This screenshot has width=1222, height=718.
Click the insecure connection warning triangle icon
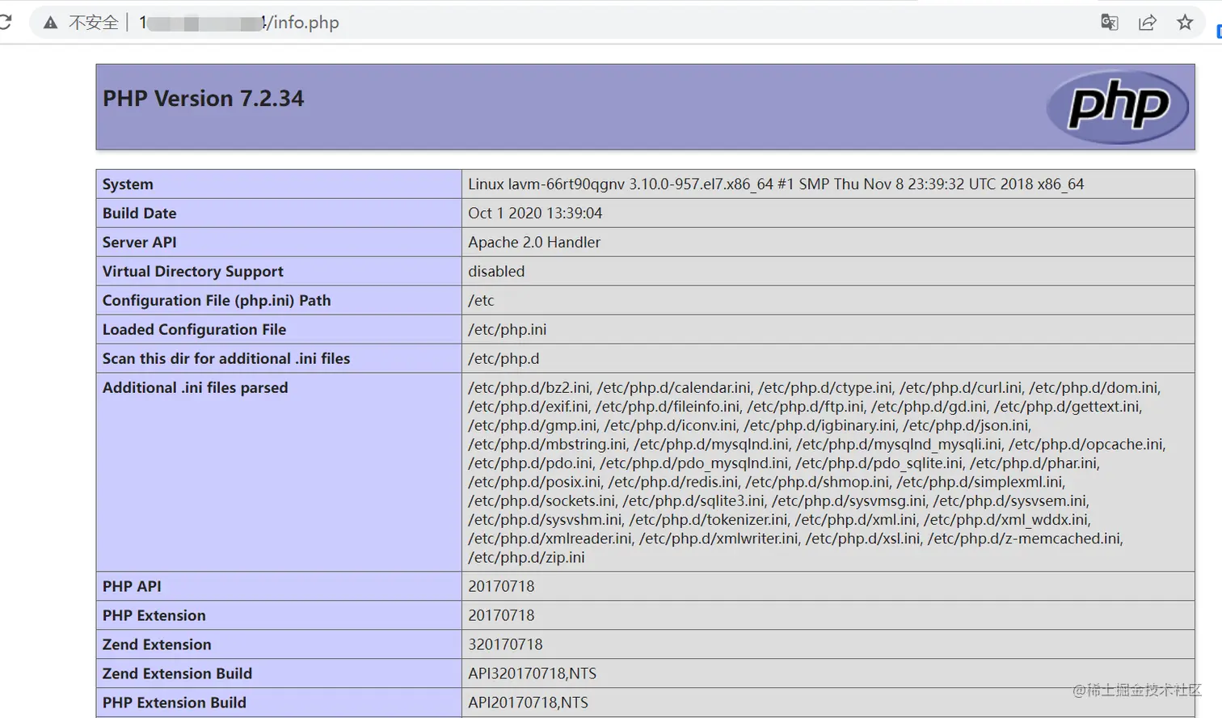(50, 23)
